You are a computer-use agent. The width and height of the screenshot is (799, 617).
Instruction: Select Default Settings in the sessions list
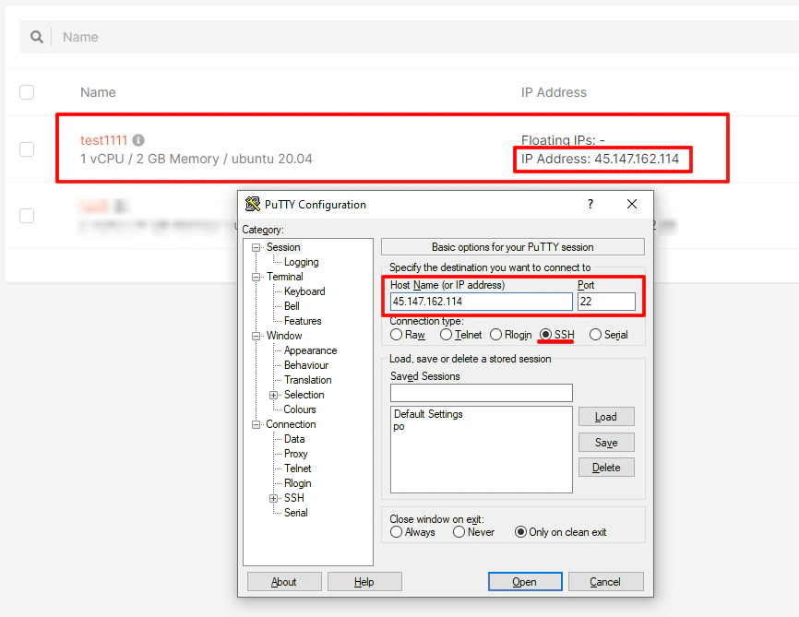tap(428, 414)
